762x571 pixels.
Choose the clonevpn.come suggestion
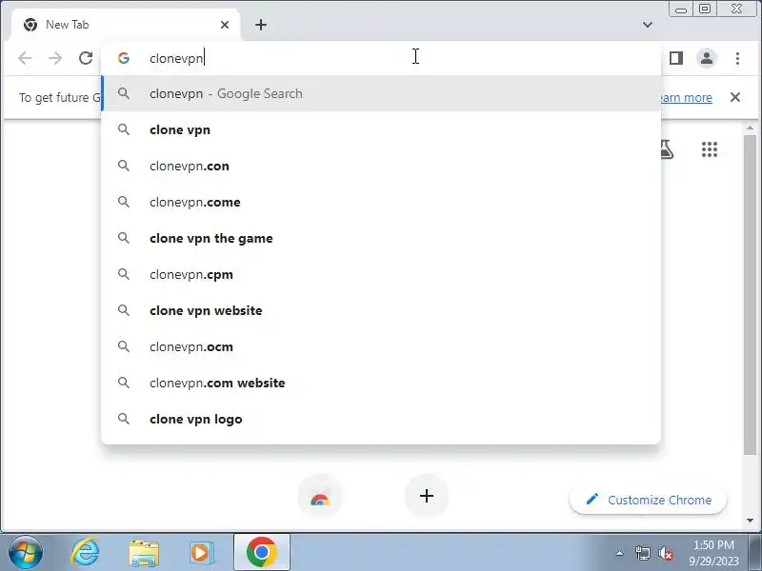[x=381, y=202]
